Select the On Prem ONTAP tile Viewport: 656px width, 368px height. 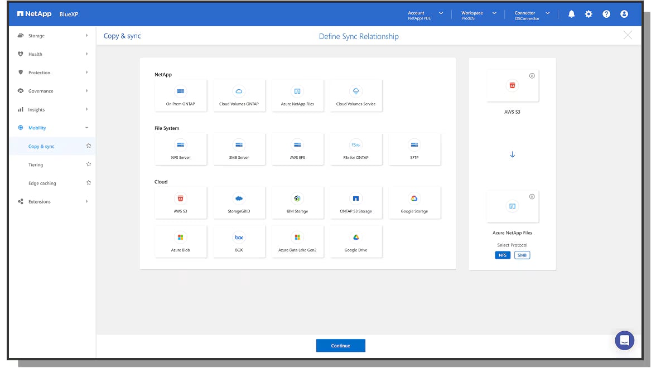[x=180, y=96]
